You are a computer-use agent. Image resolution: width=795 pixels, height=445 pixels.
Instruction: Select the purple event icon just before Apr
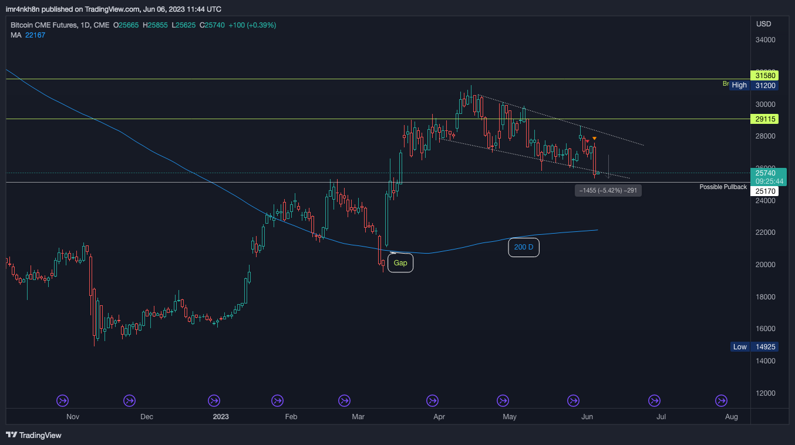tap(432, 400)
